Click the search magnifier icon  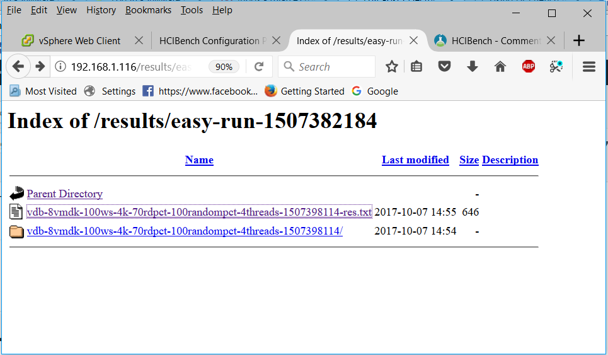point(289,66)
